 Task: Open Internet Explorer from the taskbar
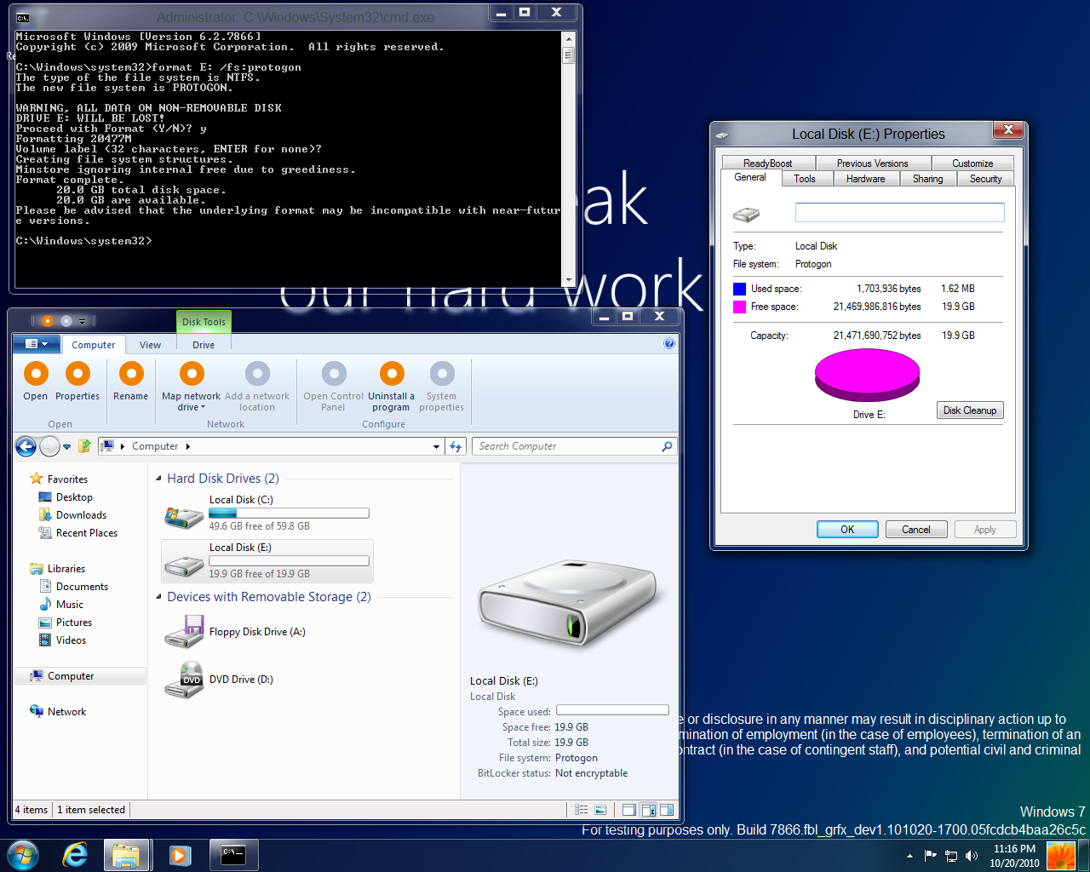(75, 855)
